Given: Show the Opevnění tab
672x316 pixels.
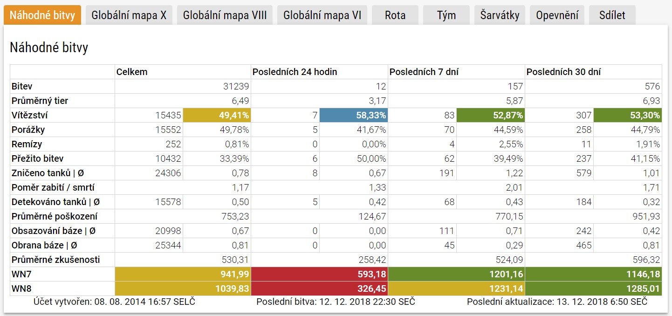Looking at the screenshot, I should [557, 15].
